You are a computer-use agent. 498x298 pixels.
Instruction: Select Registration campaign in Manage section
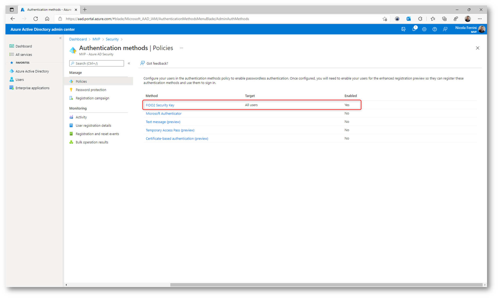[x=92, y=98]
